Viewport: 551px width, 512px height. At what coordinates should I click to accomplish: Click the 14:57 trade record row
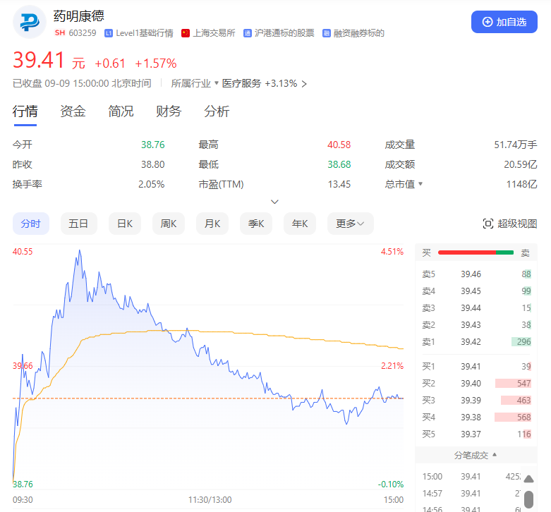471,494
